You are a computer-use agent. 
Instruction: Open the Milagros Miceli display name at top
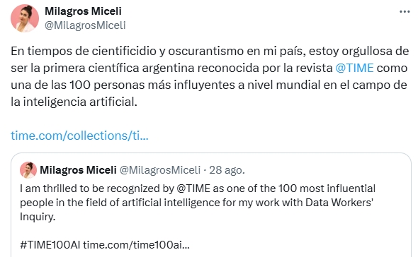point(83,11)
